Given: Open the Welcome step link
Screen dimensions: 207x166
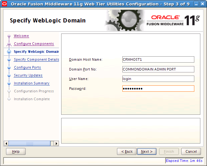Looking at the screenshot, I should 21,36.
